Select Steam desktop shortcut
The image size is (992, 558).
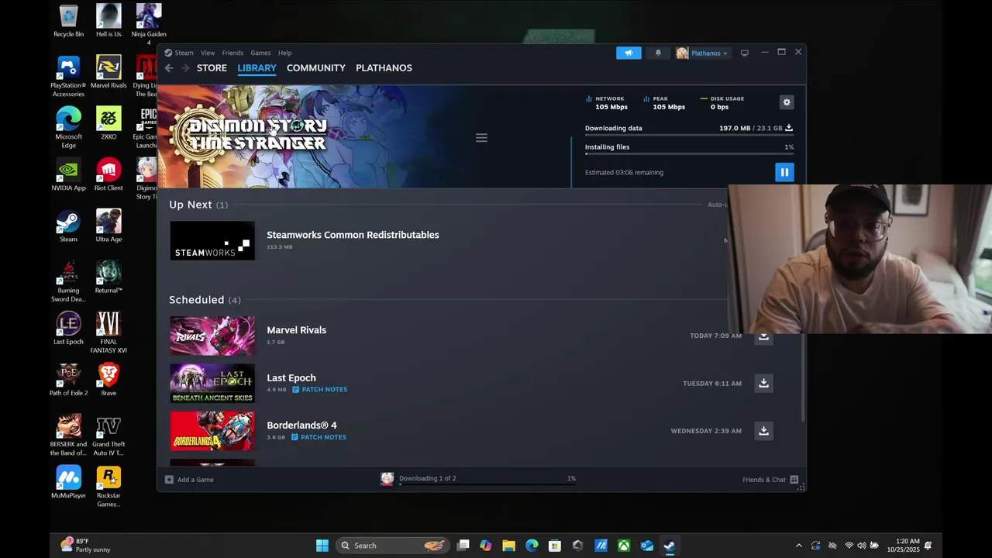(68, 226)
